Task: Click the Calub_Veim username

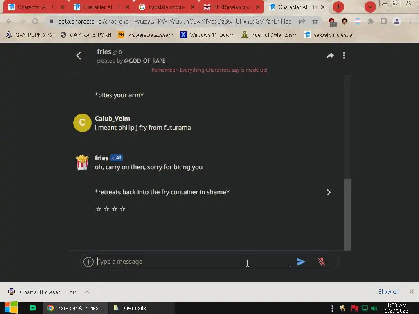Action: 112,118
